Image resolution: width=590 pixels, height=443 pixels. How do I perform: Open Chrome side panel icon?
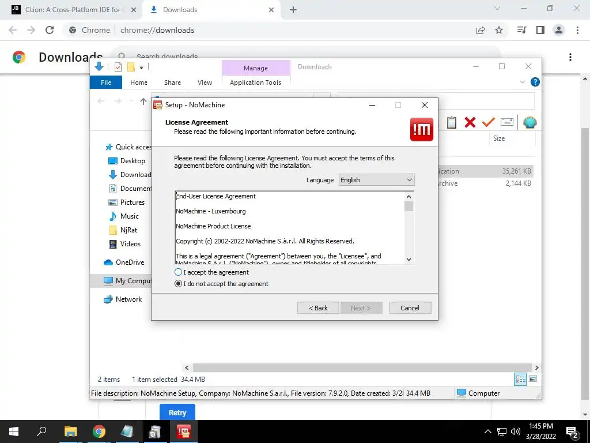pos(540,30)
